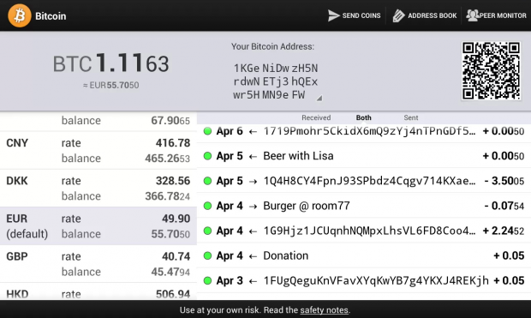Click the -3.5005 amount on Apr 5
Viewport: 531px width, 318px height.
[x=504, y=181]
